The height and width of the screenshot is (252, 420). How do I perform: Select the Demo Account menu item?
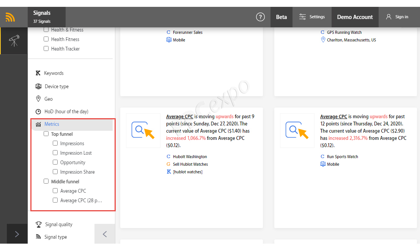click(355, 17)
